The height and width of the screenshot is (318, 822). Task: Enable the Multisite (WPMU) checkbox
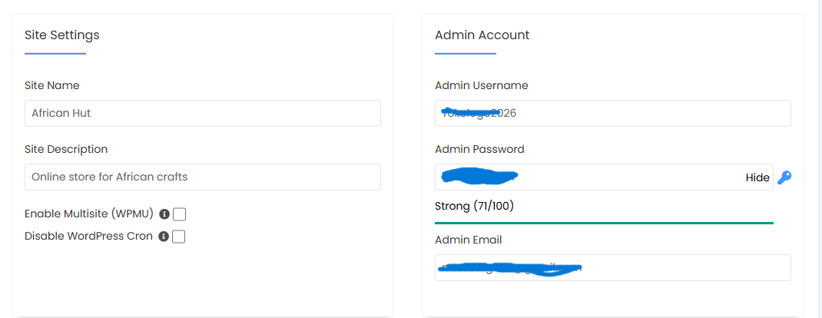[179, 214]
